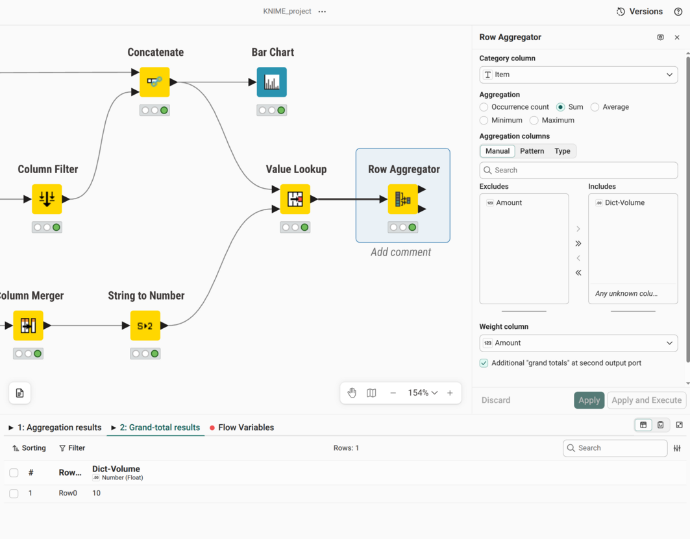Click the aggregation columns search field

(x=578, y=170)
